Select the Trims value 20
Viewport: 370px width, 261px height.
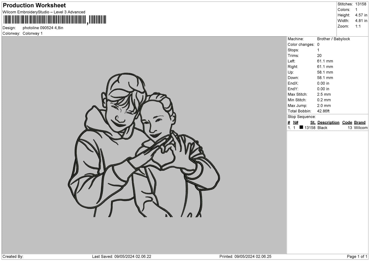point(319,56)
